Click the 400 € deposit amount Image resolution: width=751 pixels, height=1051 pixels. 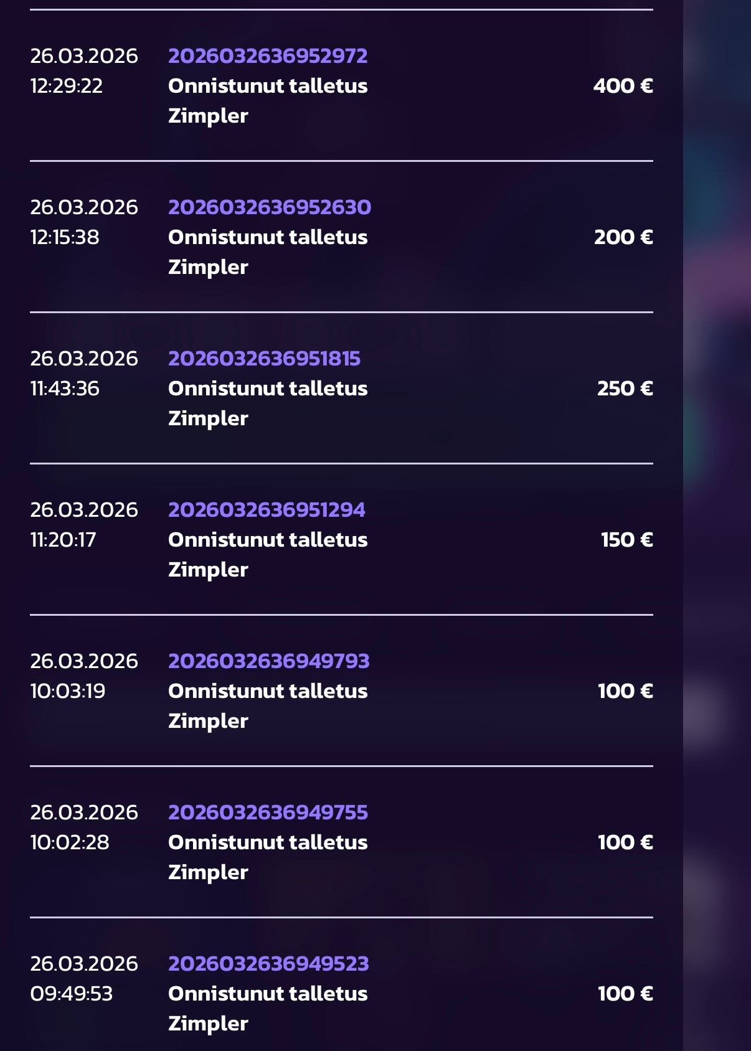tap(623, 86)
